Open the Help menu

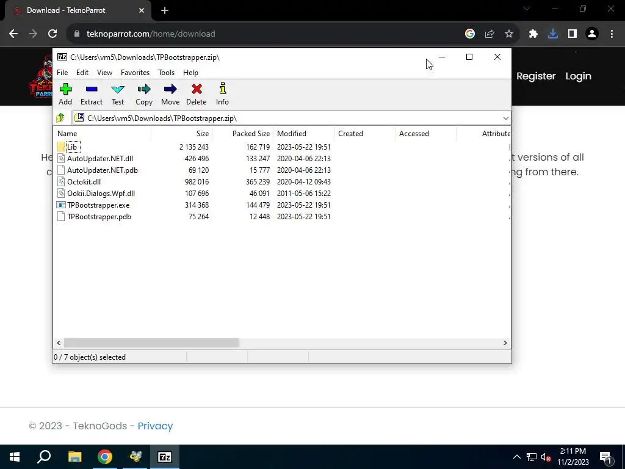tap(190, 73)
